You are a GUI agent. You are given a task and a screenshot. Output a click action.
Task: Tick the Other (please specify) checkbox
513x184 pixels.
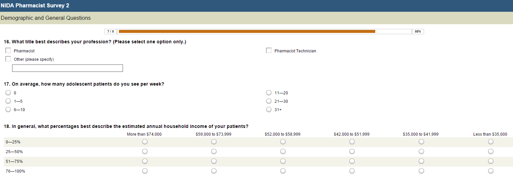point(8,59)
